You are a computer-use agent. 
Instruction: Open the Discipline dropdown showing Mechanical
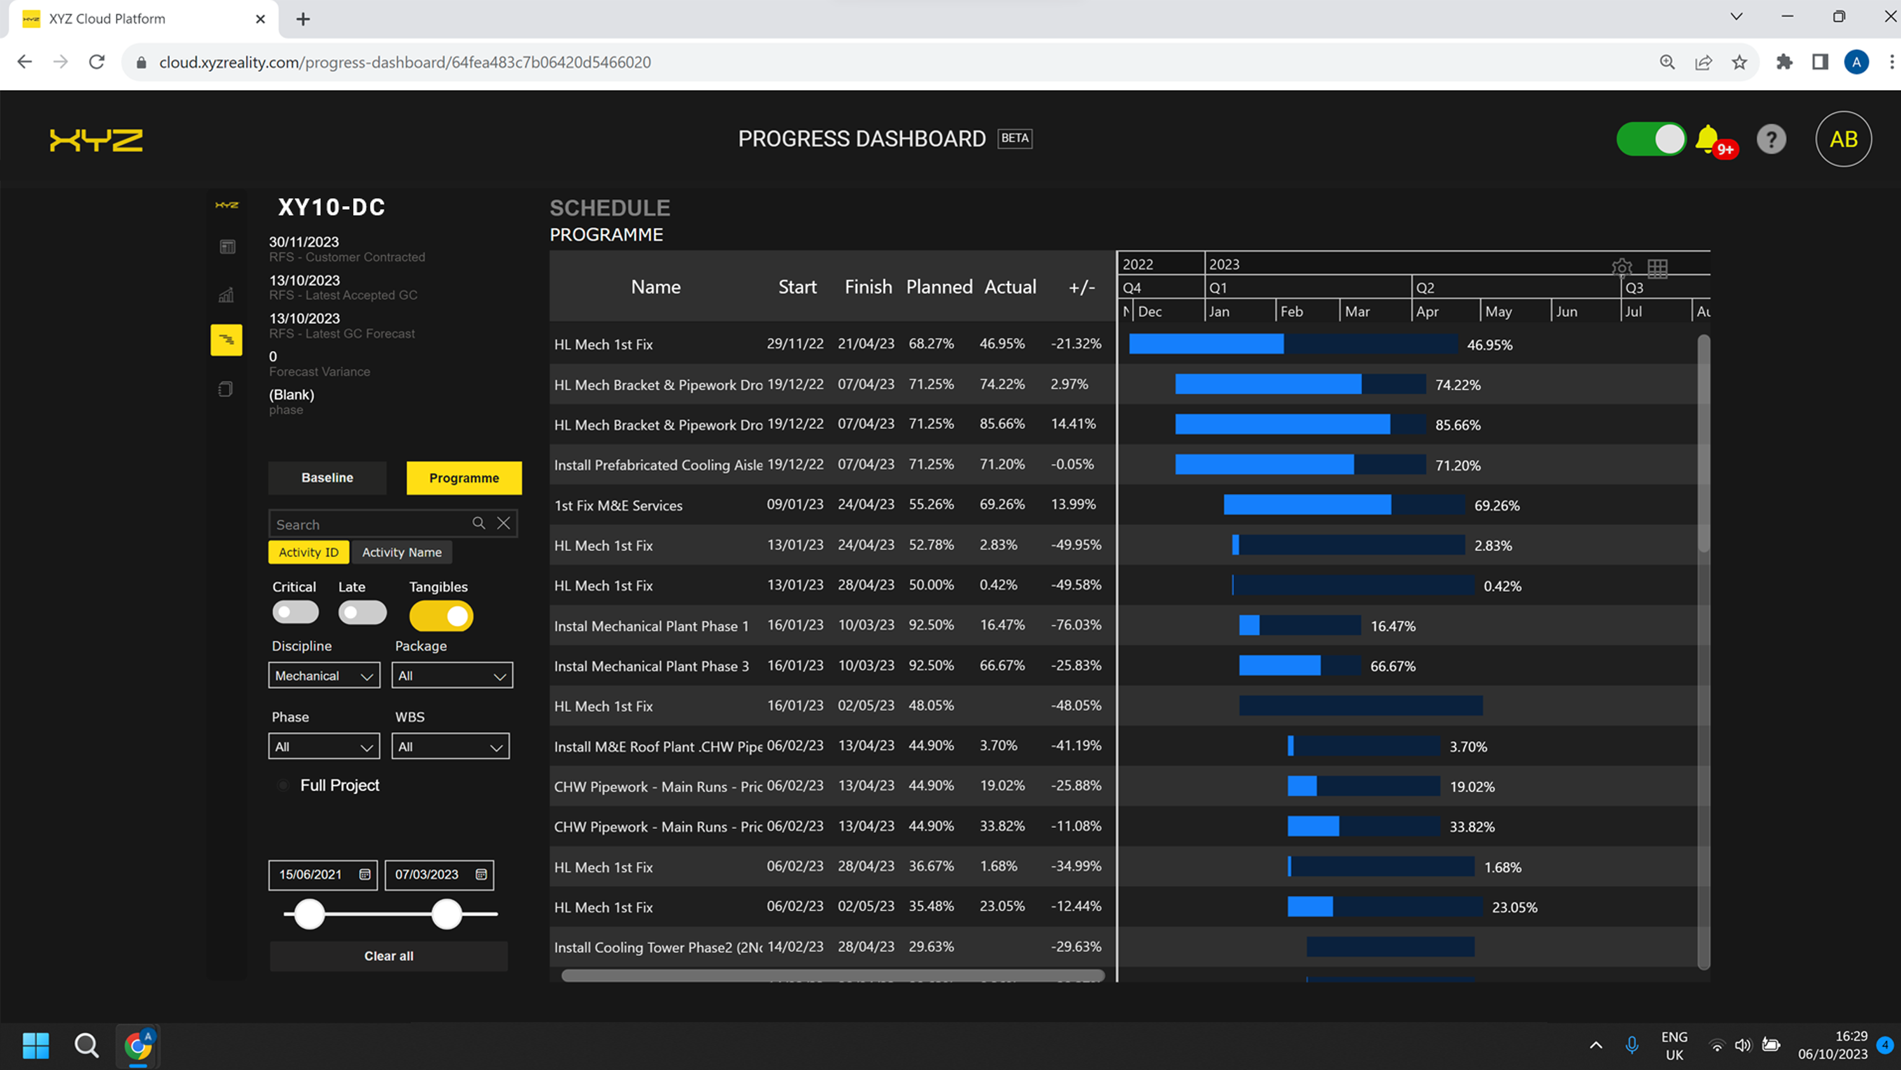[x=324, y=675]
